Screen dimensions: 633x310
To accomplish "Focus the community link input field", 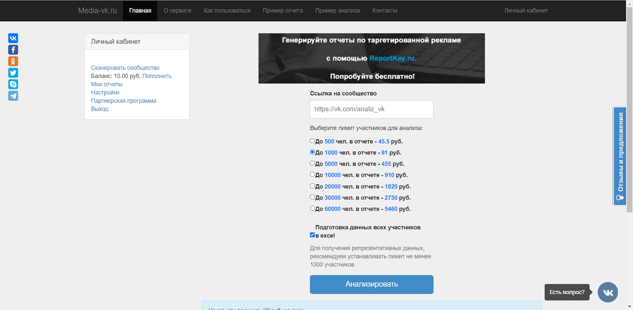I will coord(371,109).
